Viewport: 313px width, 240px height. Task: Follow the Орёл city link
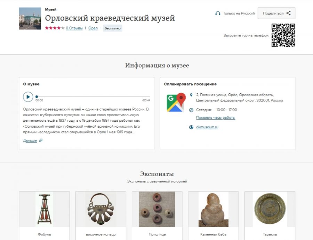coord(93,28)
